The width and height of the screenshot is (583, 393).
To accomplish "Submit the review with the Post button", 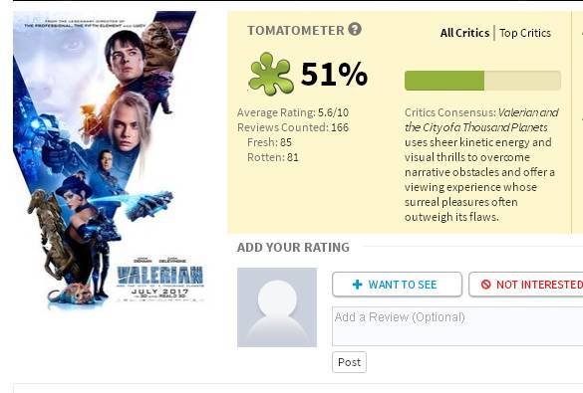I will 349,362.
